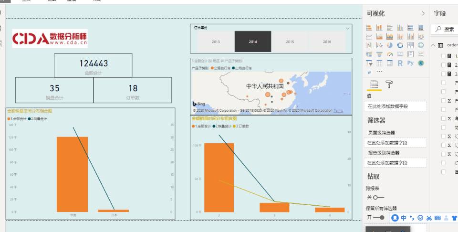
Task: Select the treemap visual
Action: pos(410,45)
